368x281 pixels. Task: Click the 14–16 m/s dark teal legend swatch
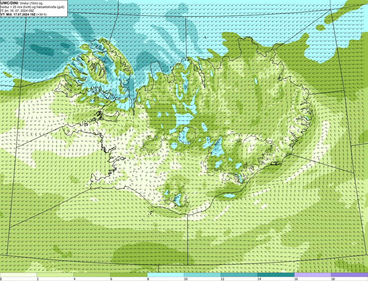(x=276, y=275)
